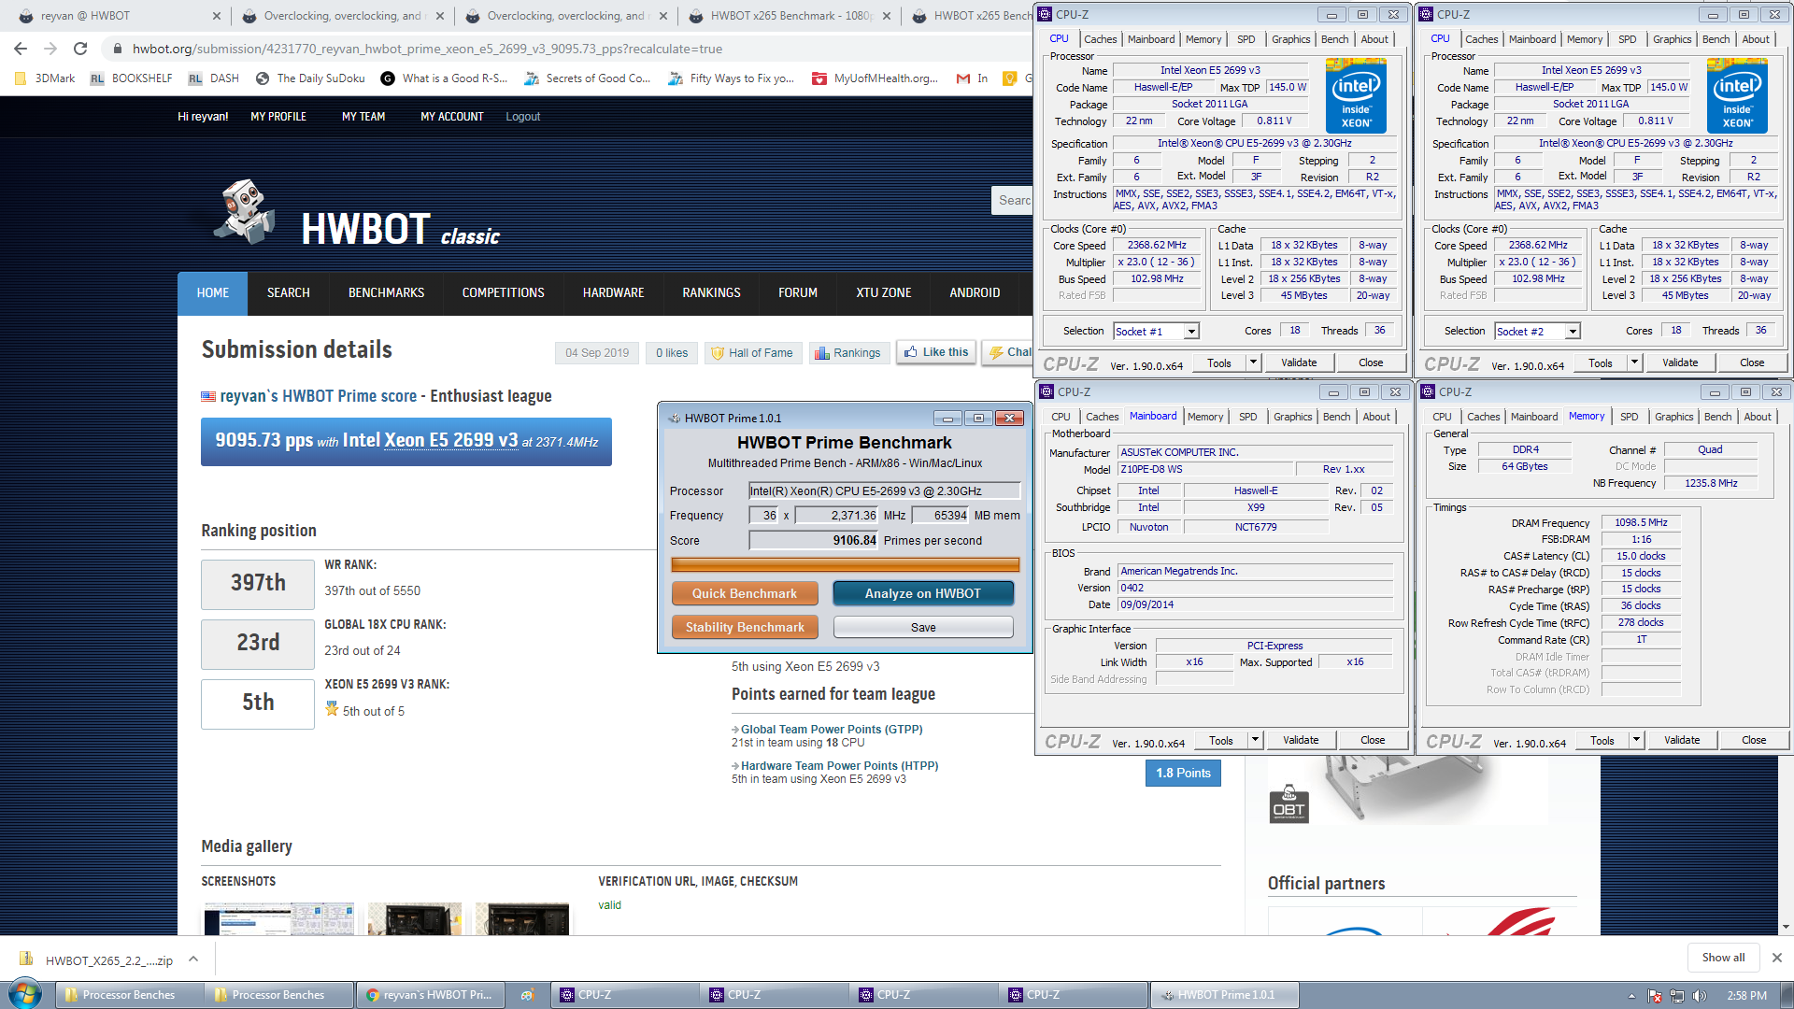The image size is (1794, 1009).
Task: Switch to SPD tab in Socket #2 CPU-Z
Action: (1627, 39)
